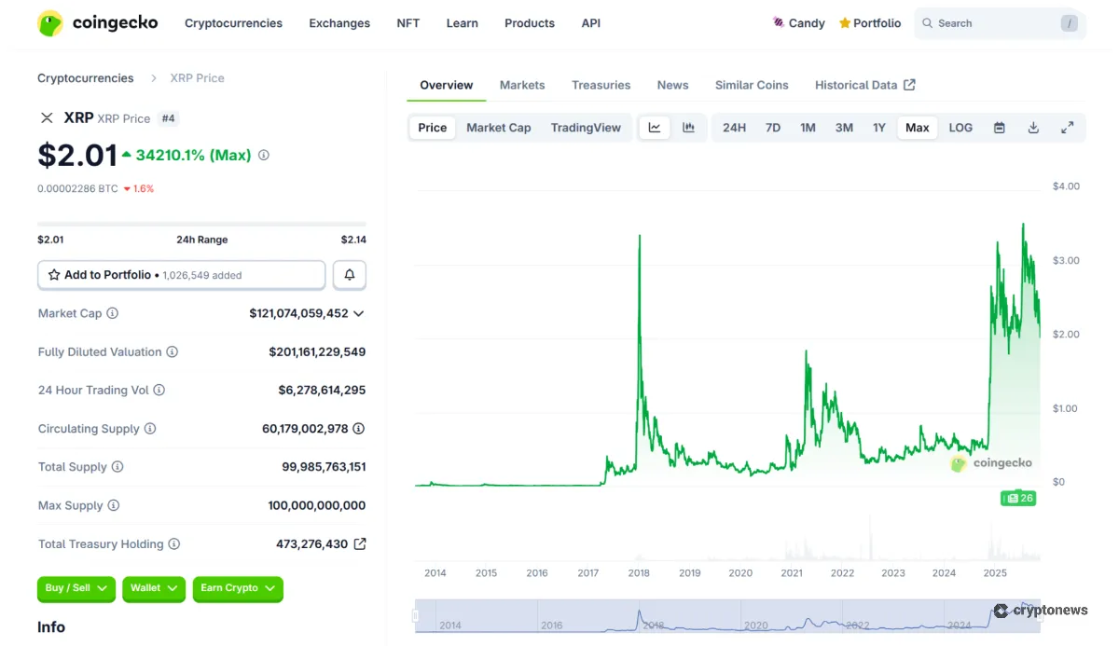The width and height of the screenshot is (1119, 646).
Task: Open the NFT menu item
Action: tap(408, 23)
